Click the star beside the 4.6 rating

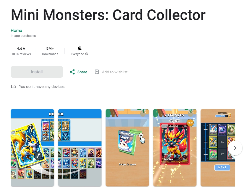24,48
